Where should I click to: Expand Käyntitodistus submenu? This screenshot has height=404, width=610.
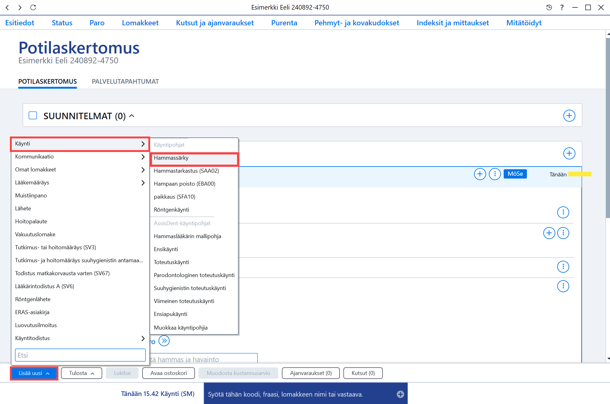tap(80, 338)
